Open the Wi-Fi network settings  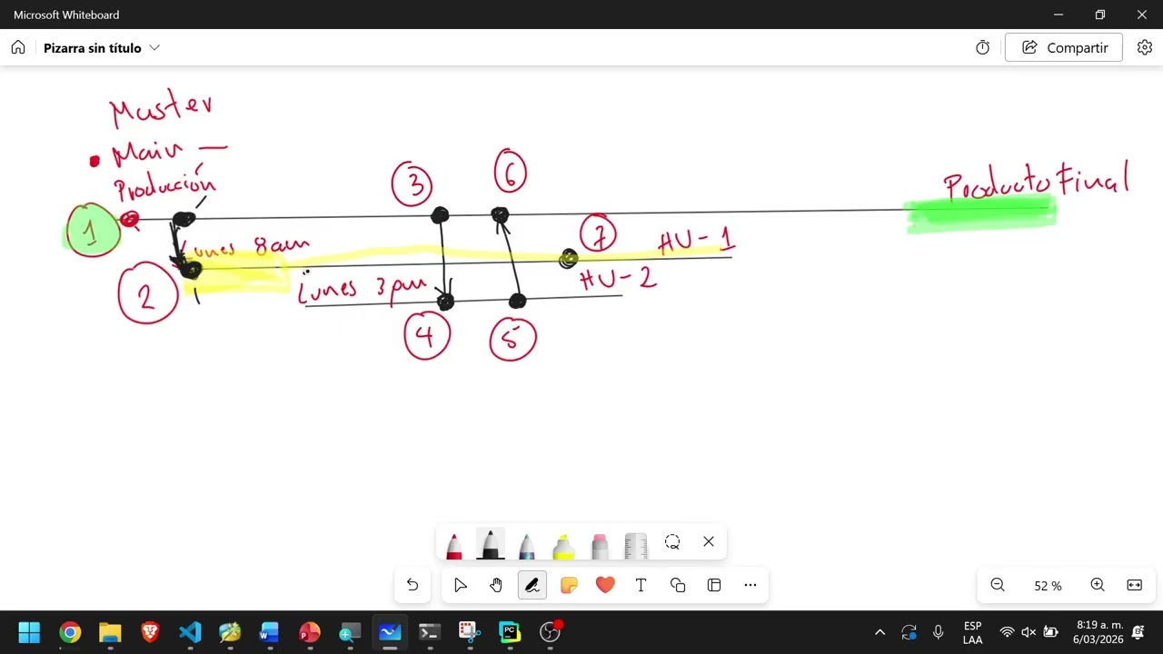coord(1007,632)
